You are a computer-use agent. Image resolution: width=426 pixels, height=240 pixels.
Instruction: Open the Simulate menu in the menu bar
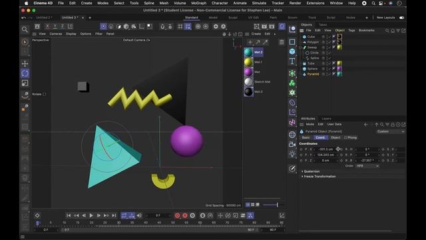click(x=259, y=3)
